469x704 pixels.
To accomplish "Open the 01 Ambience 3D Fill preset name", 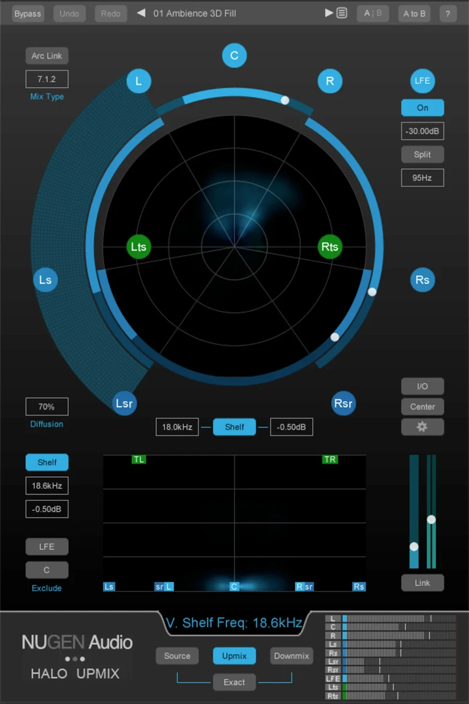I will pos(194,14).
